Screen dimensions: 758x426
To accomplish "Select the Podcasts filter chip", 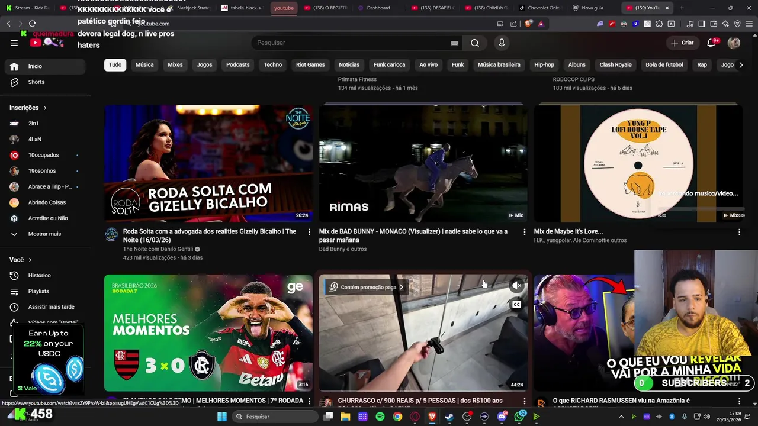I will [x=237, y=65].
